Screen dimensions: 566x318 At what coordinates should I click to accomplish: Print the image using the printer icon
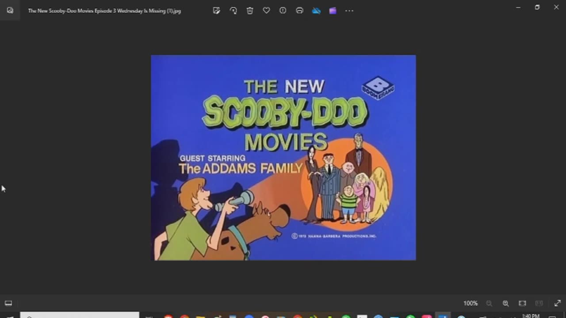(x=299, y=11)
